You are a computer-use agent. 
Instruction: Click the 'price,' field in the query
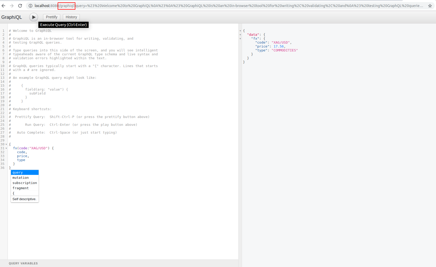pyautogui.click(x=23, y=156)
